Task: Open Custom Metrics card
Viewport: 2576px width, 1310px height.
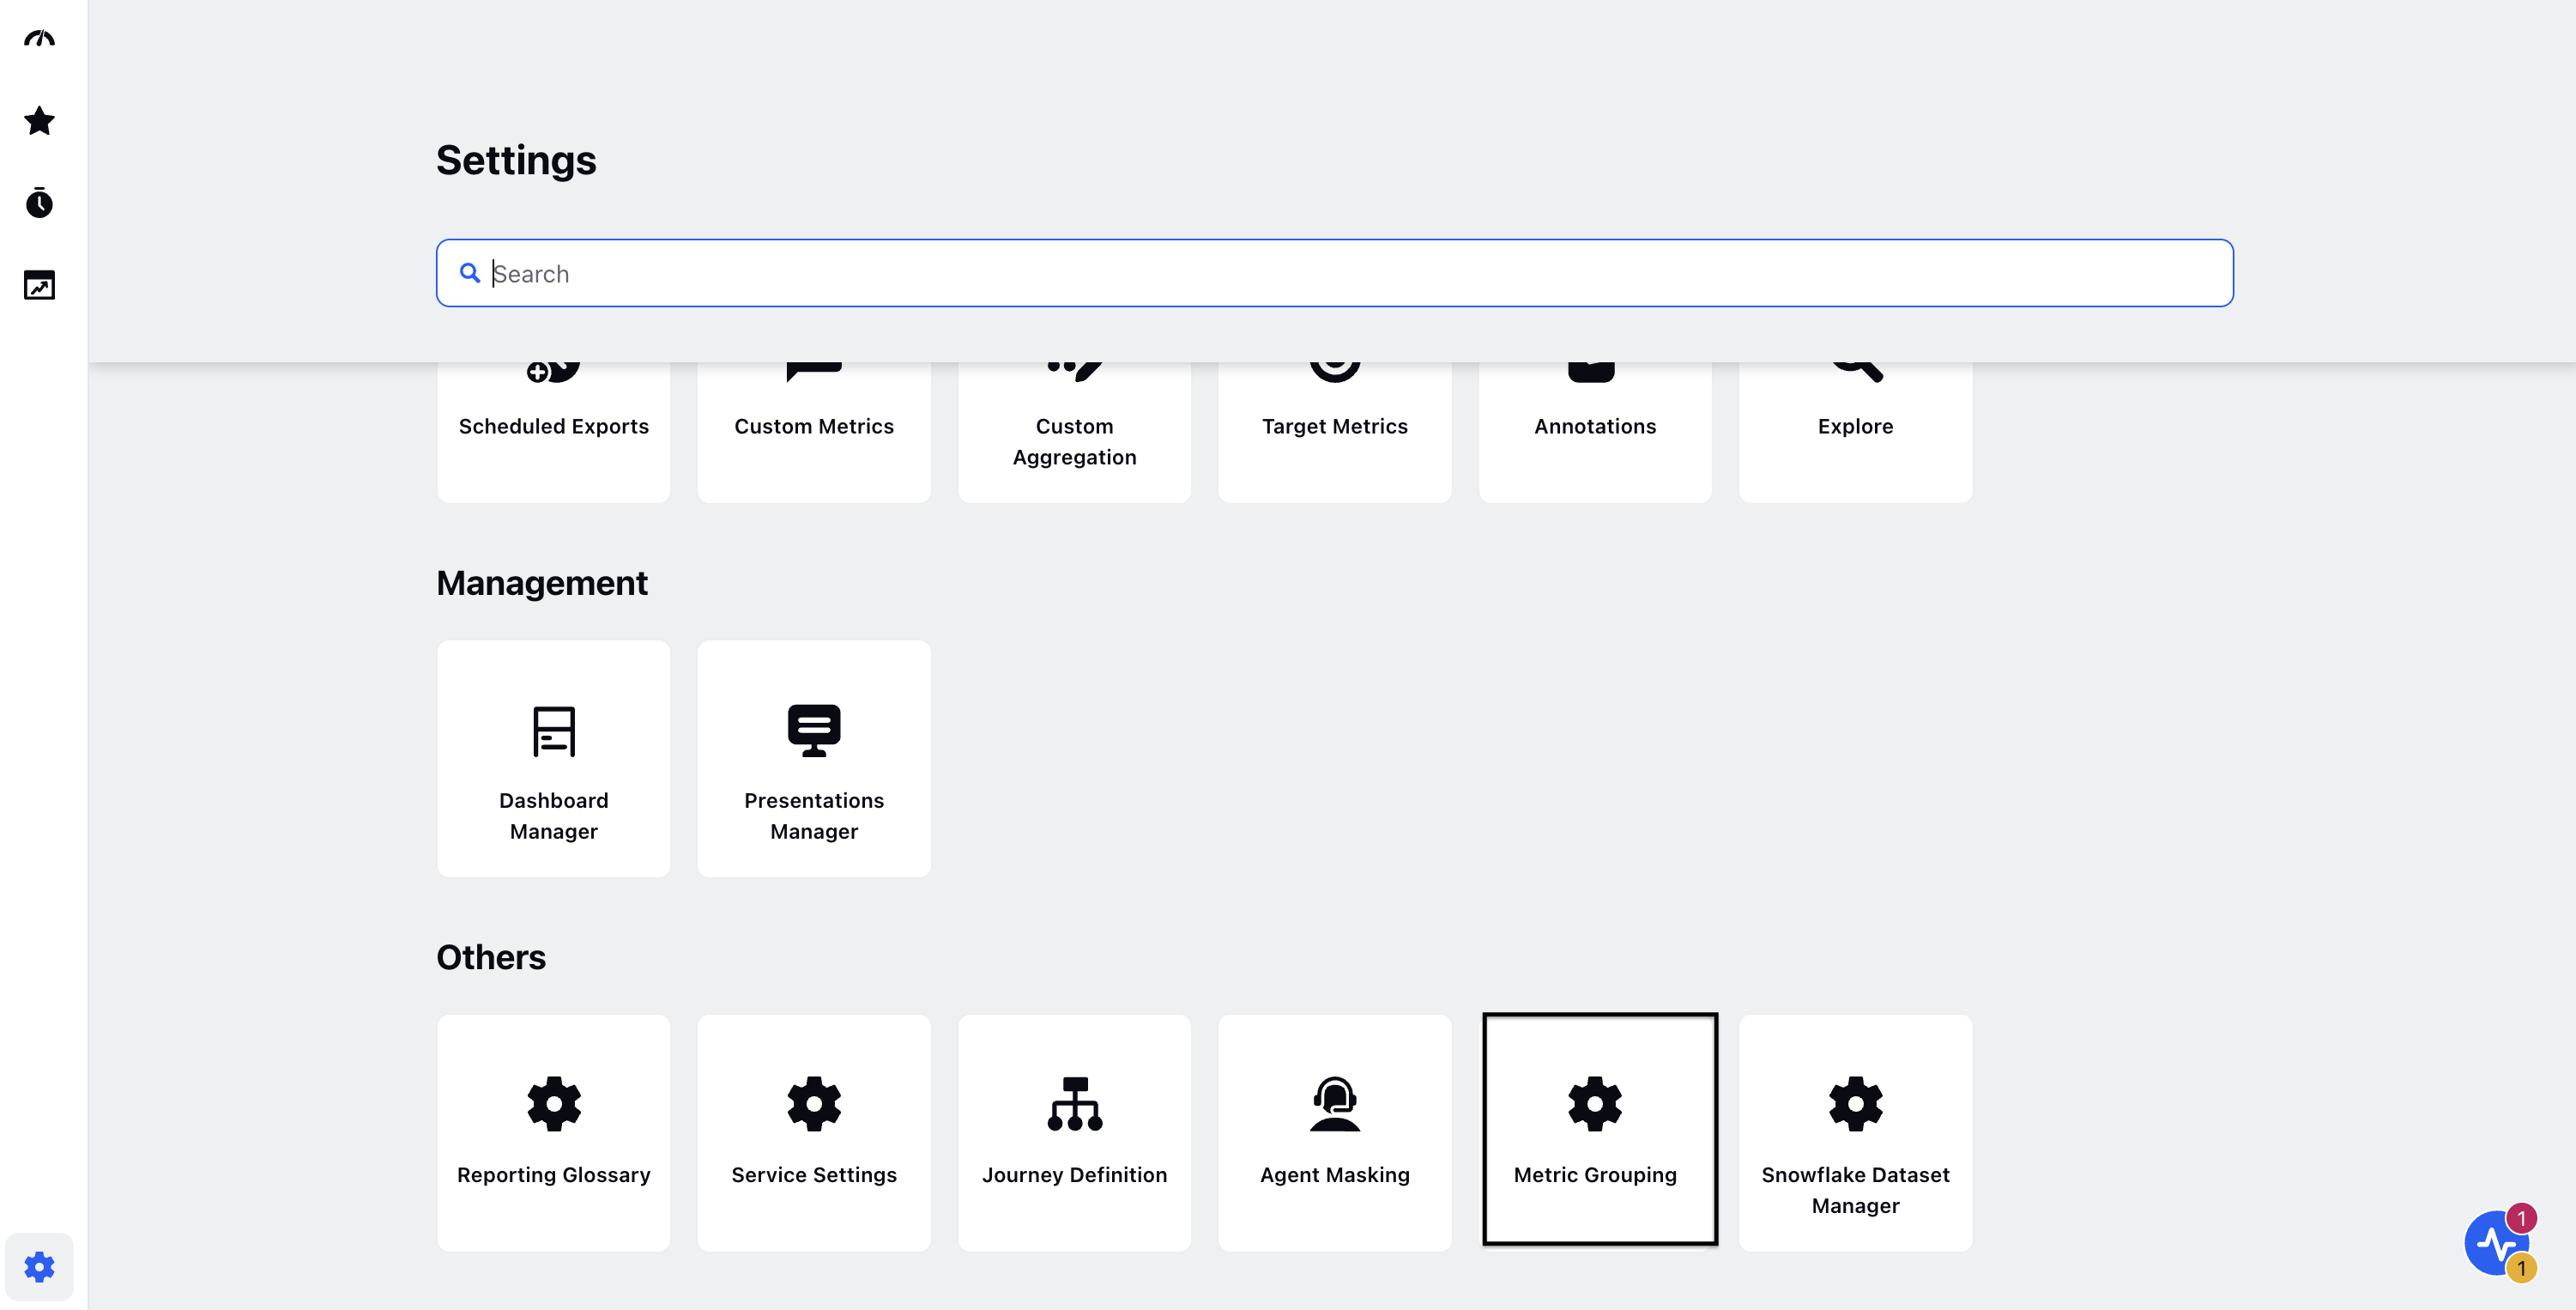Action: [x=814, y=433]
